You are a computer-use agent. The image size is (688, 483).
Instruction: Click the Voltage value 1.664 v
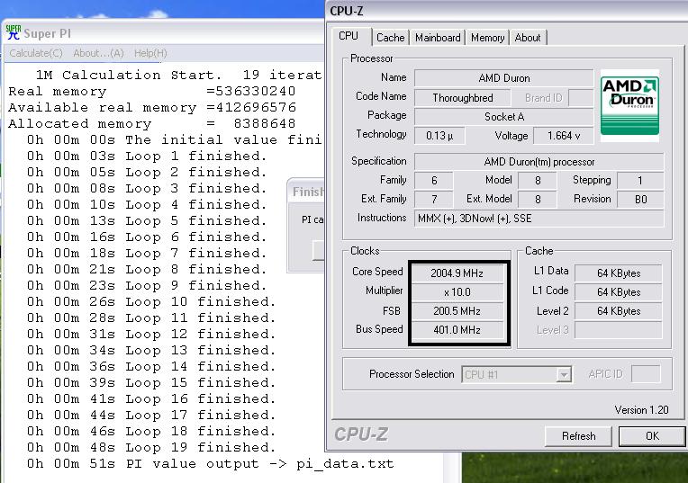click(x=564, y=136)
